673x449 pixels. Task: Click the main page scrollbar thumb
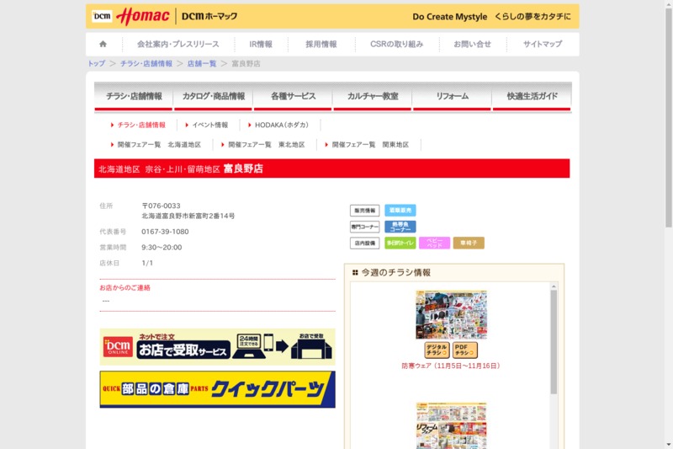click(x=669, y=117)
